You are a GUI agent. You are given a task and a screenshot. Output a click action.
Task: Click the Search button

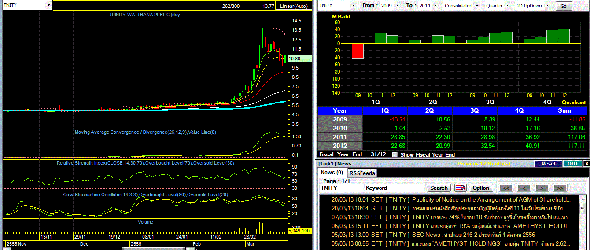pos(439,187)
